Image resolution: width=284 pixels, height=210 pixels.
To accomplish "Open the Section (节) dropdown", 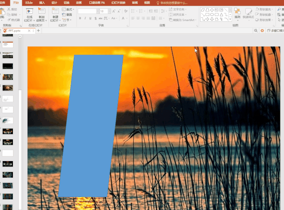I will 67,20.
